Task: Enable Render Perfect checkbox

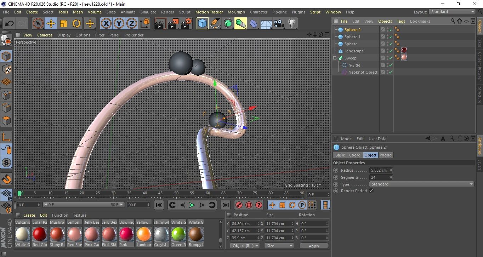Action: (x=371, y=191)
